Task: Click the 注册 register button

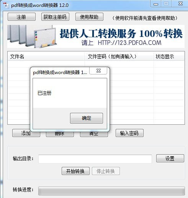Action: [21, 17]
